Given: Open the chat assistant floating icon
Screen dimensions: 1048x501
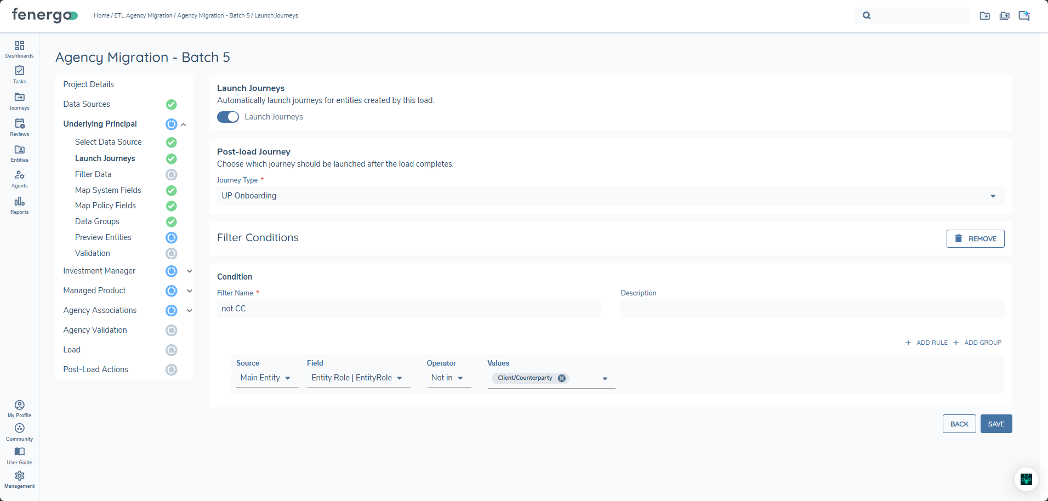Looking at the screenshot, I should [1026, 479].
